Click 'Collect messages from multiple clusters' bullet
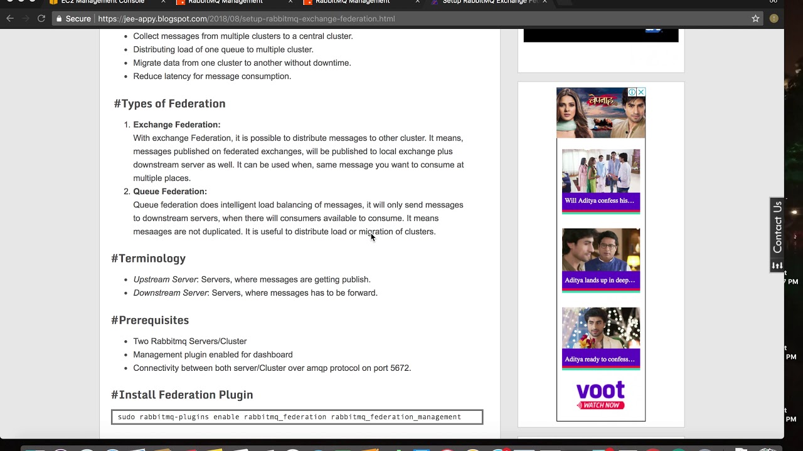Screen dimensions: 803x451 click(x=243, y=36)
